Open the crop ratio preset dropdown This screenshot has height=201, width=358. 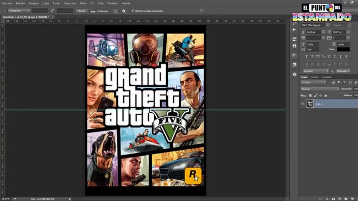pyautogui.click(x=19, y=11)
